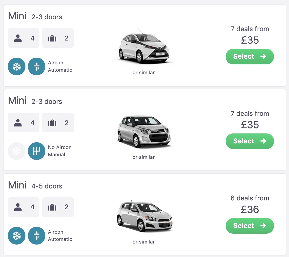The width and height of the screenshot is (289, 257).
Task: Click the aircon snowflake icon on the first card
Action: coord(17,66)
